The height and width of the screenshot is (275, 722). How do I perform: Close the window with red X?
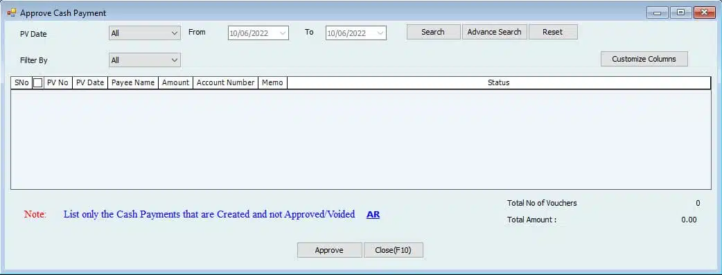coord(704,13)
